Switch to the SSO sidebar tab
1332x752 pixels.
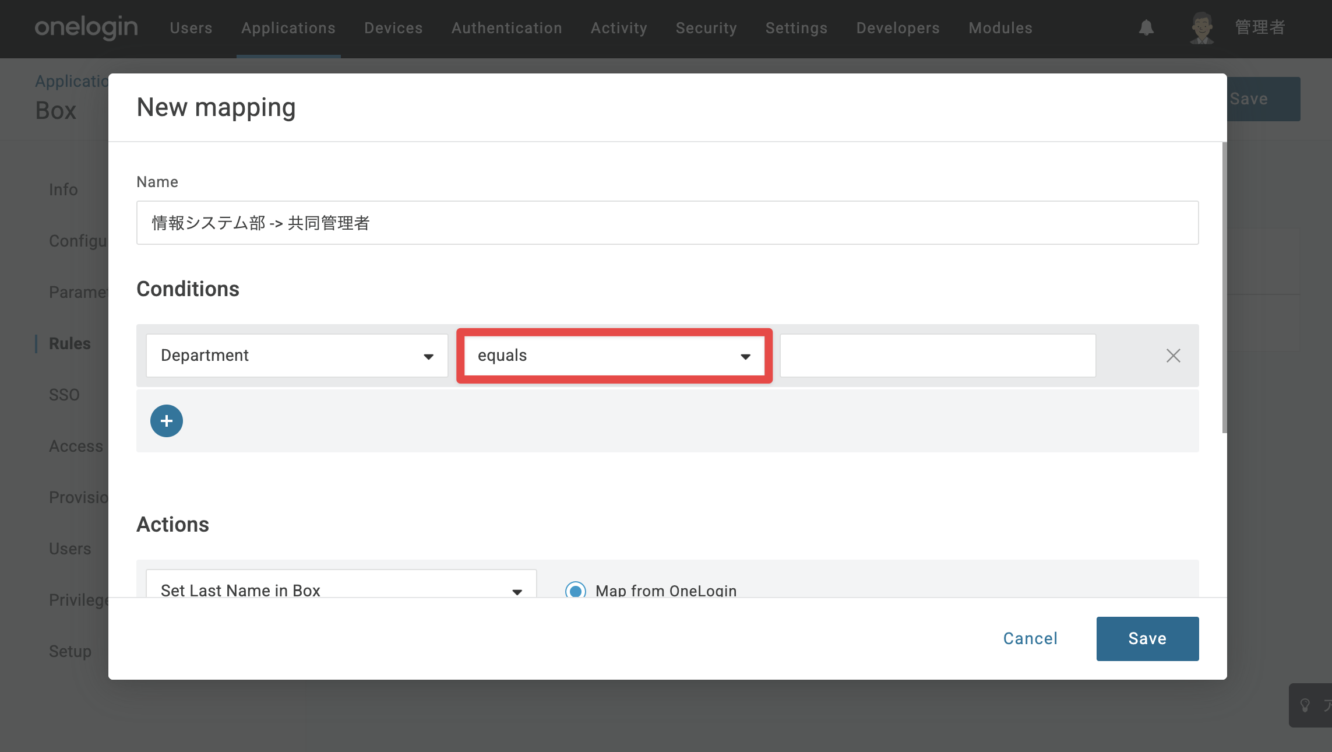point(64,395)
